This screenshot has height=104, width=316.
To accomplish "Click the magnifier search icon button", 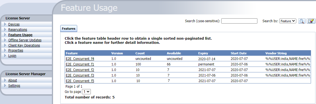I will [302, 21].
